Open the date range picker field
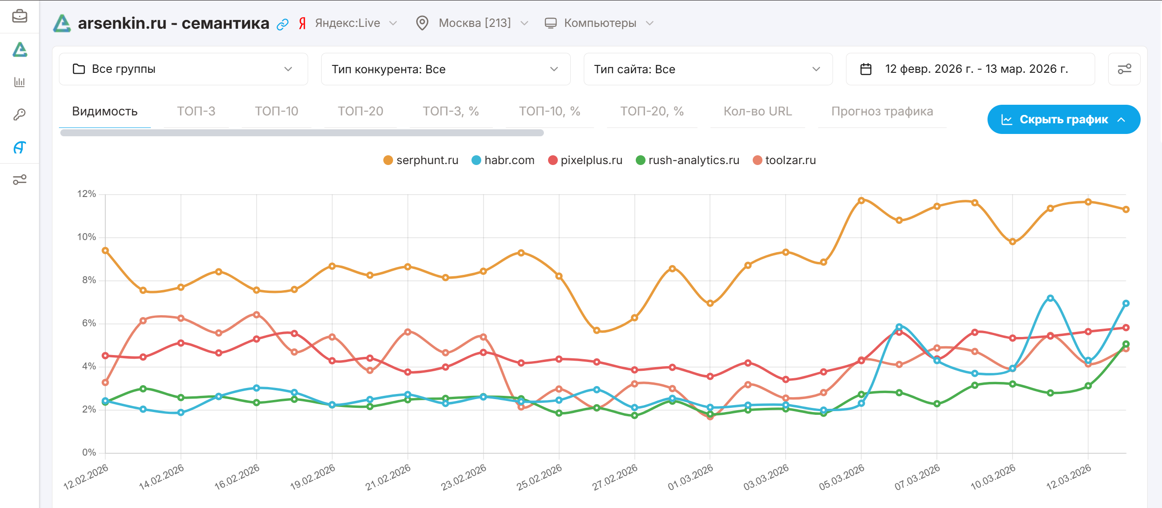The height and width of the screenshot is (508, 1162). tap(970, 69)
